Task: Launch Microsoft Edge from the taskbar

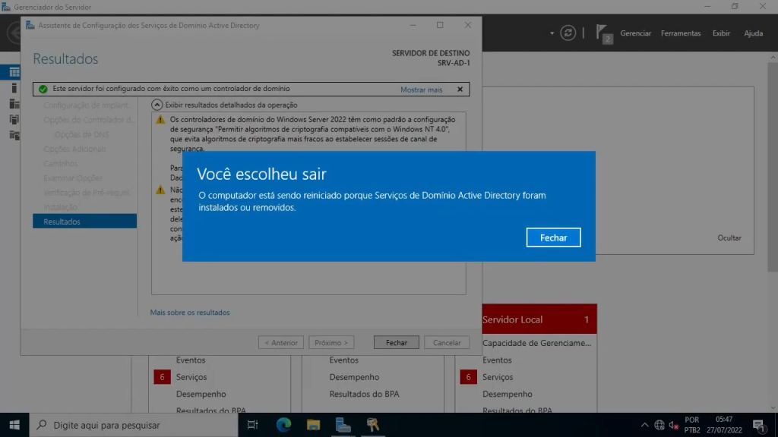Action: point(283,425)
